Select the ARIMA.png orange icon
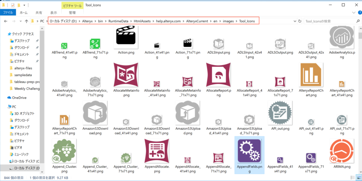 pyautogui.click(x=342, y=150)
